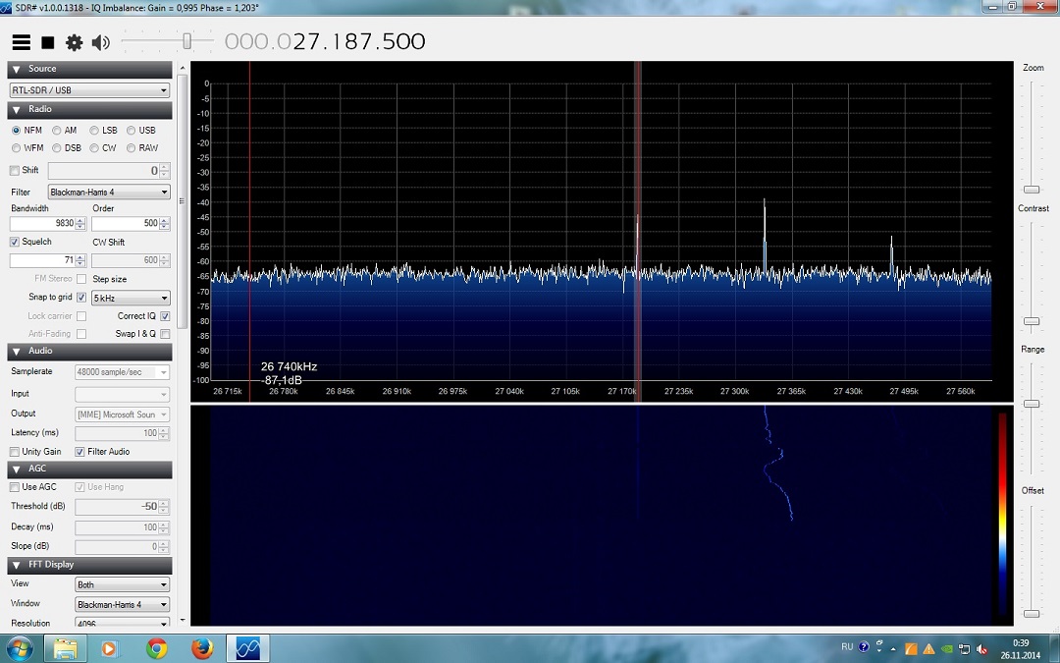Collapse the Audio panel section

(x=17, y=351)
